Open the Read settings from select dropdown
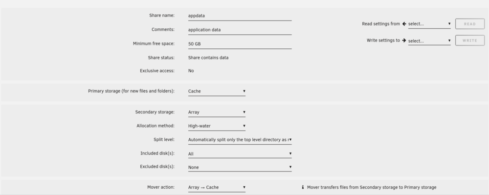The image size is (489, 195). coord(429,24)
